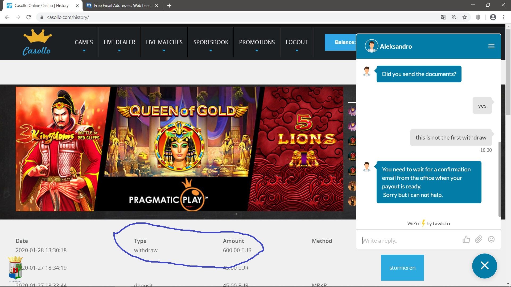
Task: Focus the Write a reply field
Action: 410,240
